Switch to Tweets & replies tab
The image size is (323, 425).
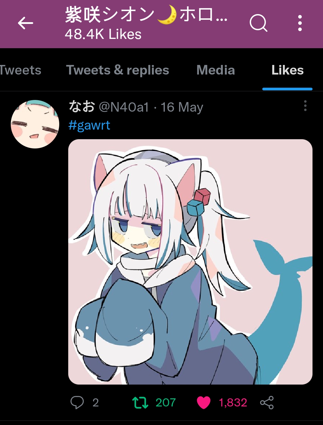coord(118,70)
